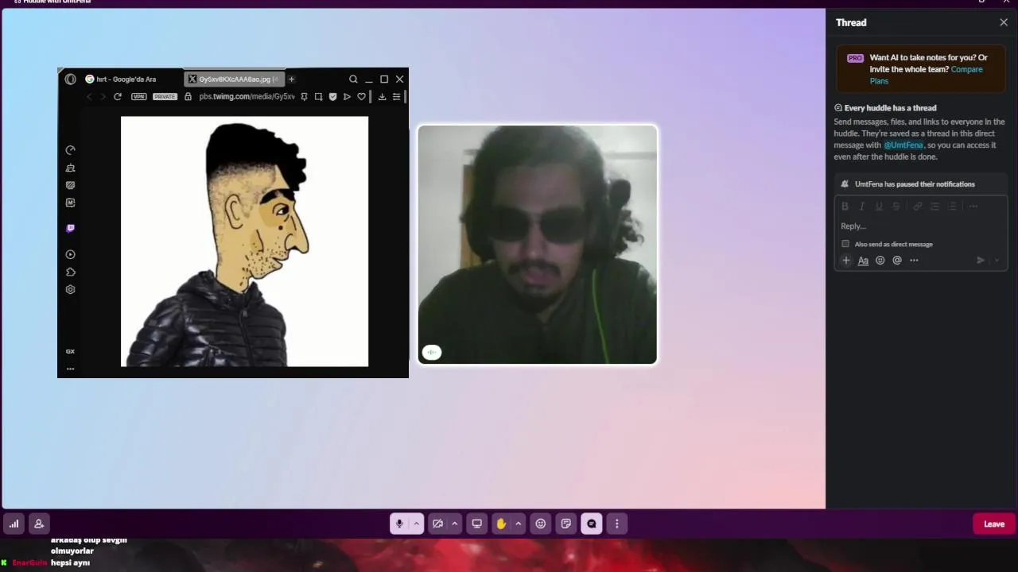The width and height of the screenshot is (1018, 572).
Task: Click the pbs.twimg.com address field
Action: [x=247, y=97]
